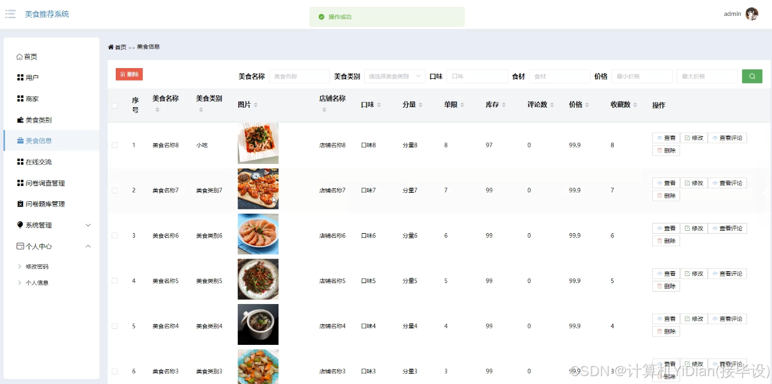Check the row for 美食名称4
Image resolution: width=772 pixels, height=384 pixels.
click(x=115, y=326)
